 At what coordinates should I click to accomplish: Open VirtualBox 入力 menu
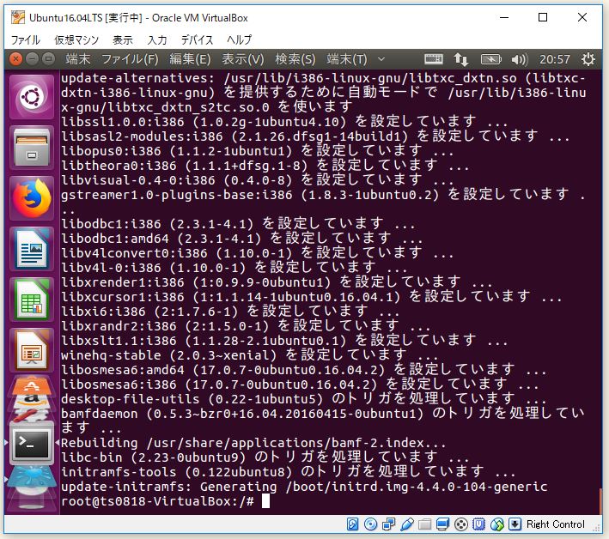pyautogui.click(x=157, y=39)
